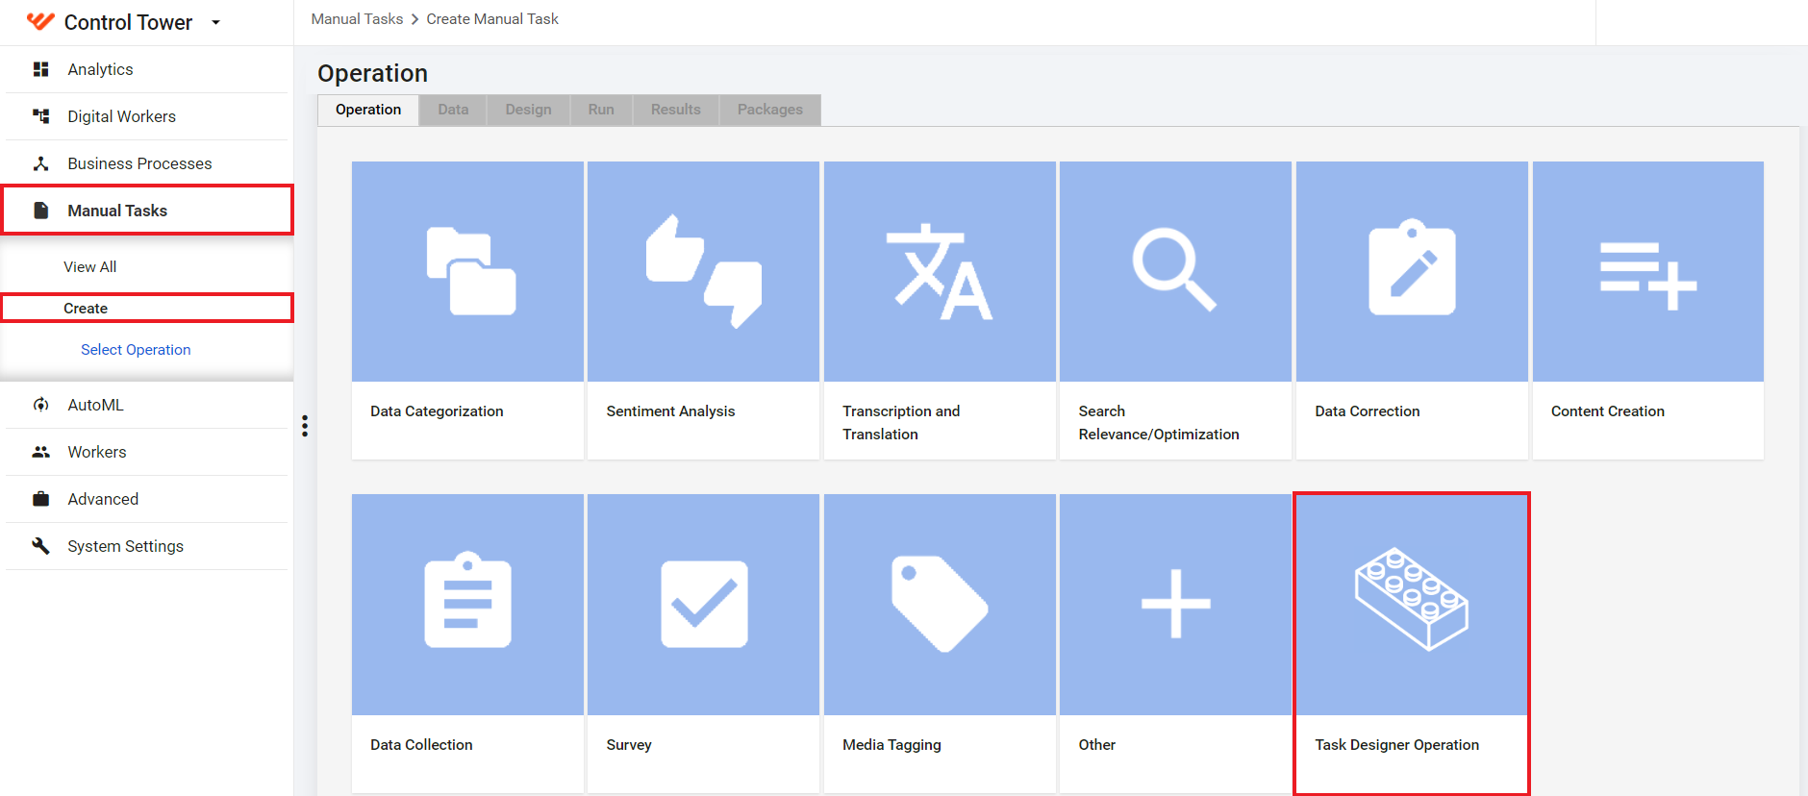This screenshot has width=1808, height=796.
Task: Select the Other plus icon
Action: pyautogui.click(x=1175, y=604)
